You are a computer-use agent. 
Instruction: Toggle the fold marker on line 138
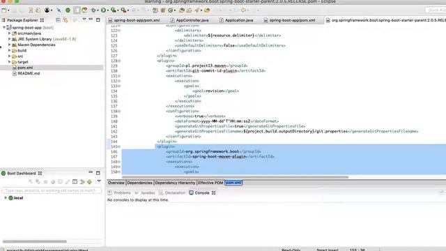pos(119,112)
